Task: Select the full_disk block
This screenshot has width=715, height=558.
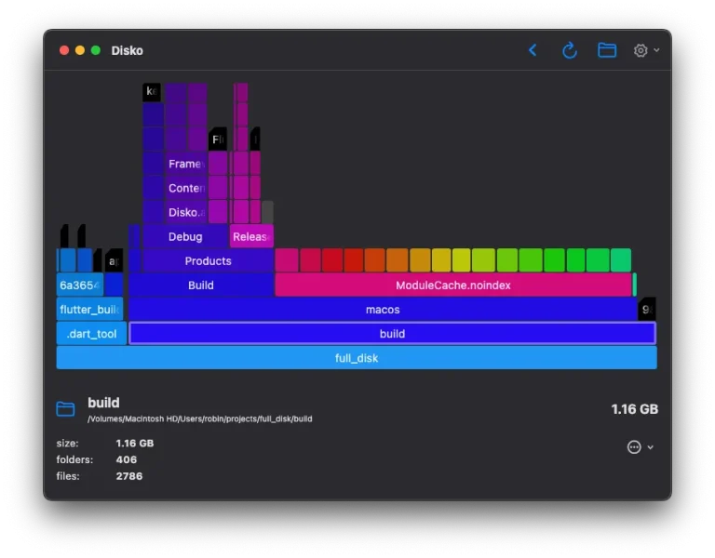Action: 357,358
